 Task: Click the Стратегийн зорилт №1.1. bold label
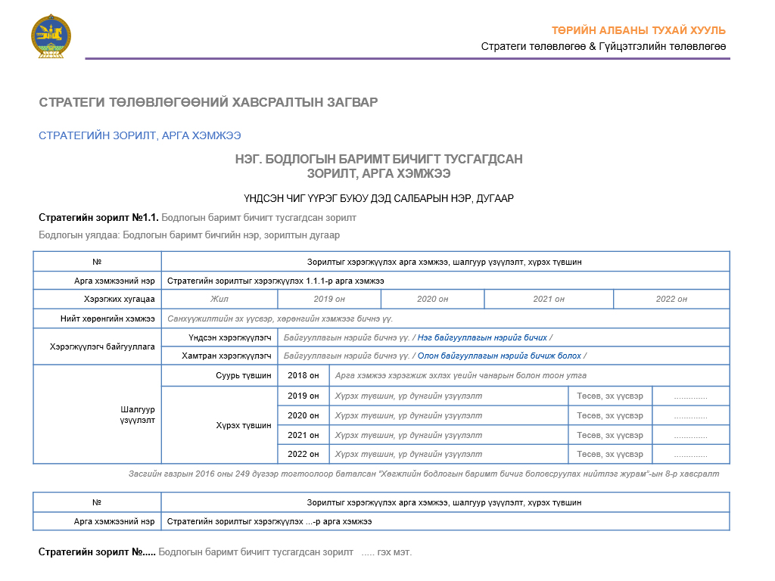click(98, 218)
